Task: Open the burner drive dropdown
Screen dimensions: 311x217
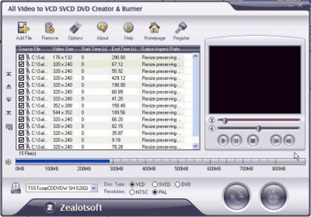Action: coord(94,188)
